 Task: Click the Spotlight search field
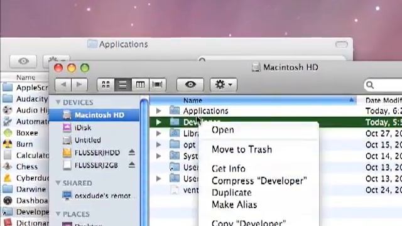click(383, 85)
